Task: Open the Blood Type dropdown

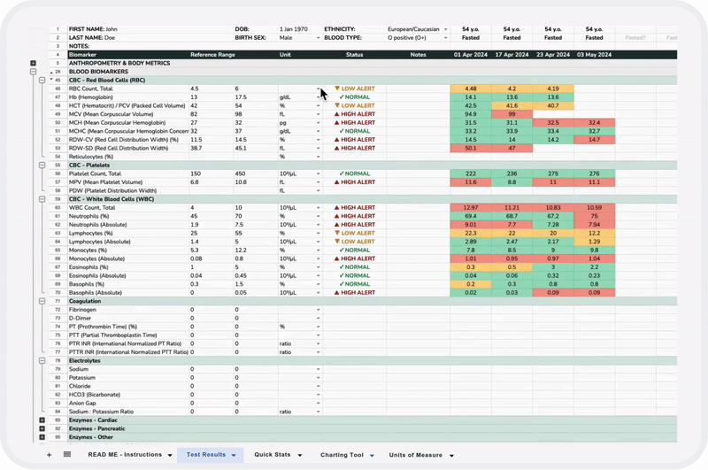Action: (x=446, y=38)
